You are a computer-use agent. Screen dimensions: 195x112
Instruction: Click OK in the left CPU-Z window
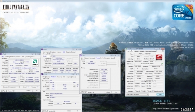click(37, 91)
